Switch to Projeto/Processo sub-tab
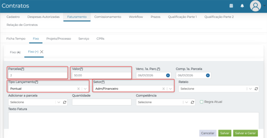Screen dimensions: 267x138 (58, 39)
